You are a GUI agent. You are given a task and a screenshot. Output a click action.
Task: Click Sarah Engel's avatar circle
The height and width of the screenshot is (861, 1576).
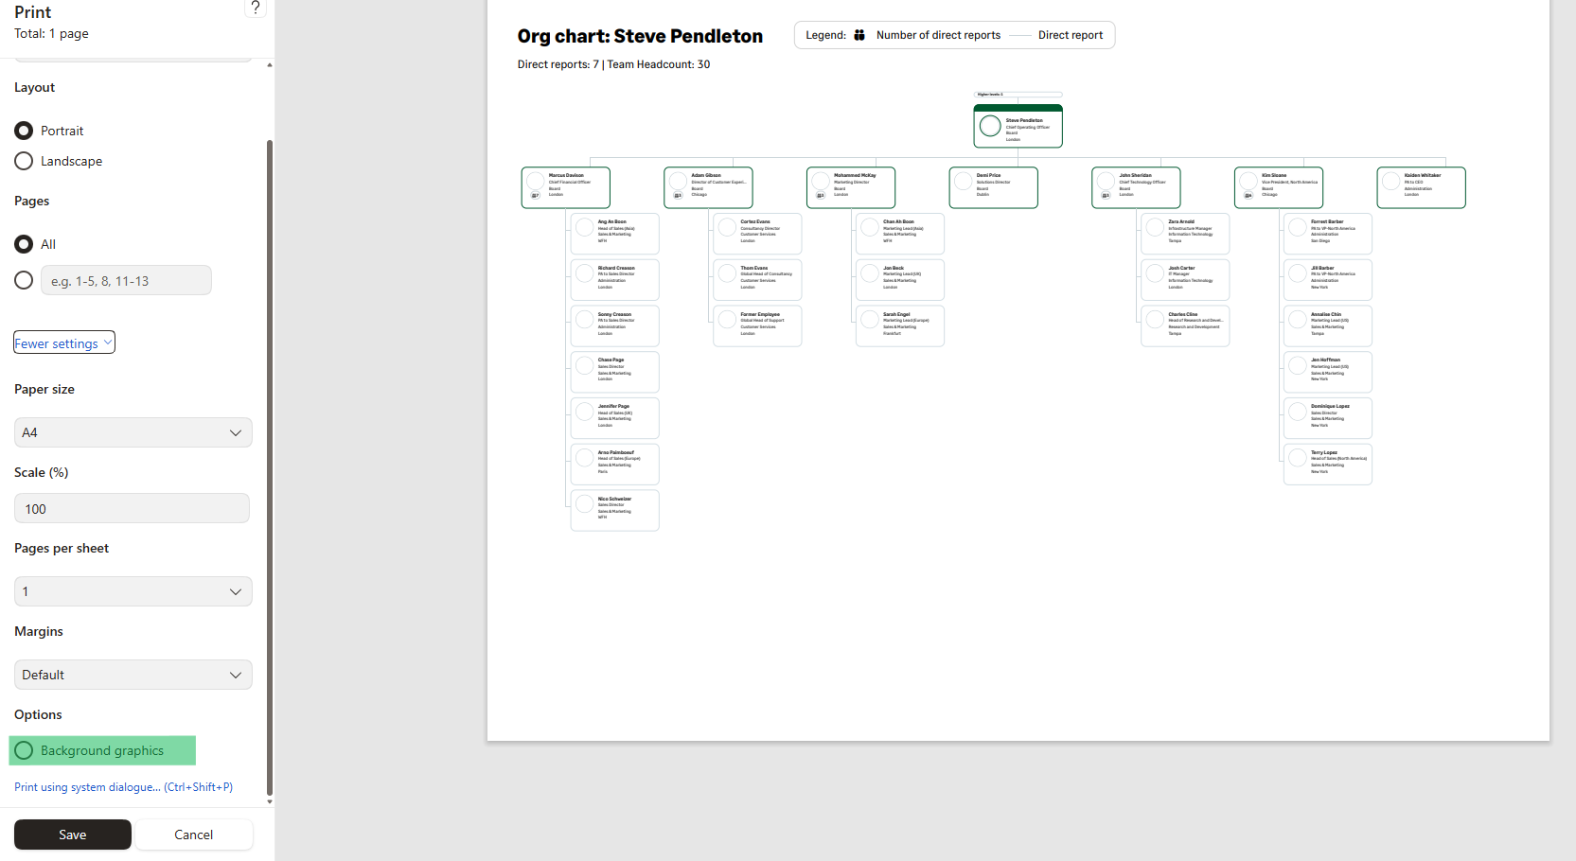[870, 320]
